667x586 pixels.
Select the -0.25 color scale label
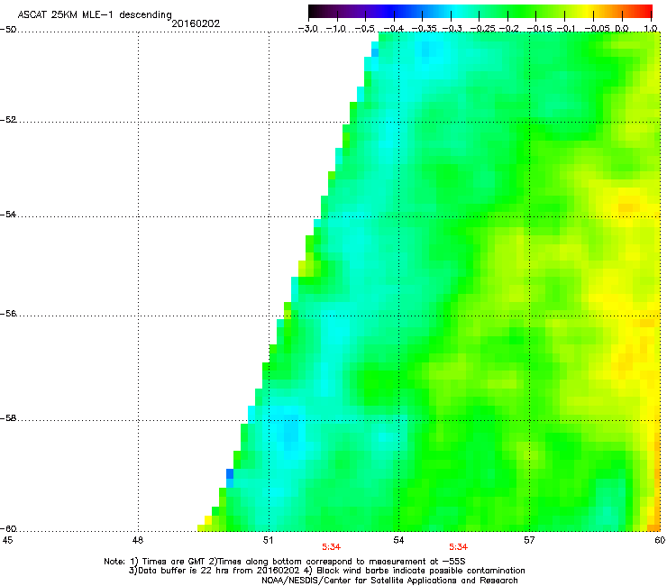pos(482,29)
